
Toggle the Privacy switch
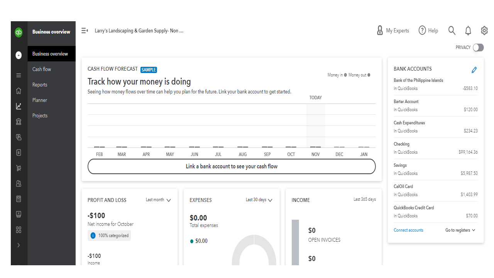point(478,47)
